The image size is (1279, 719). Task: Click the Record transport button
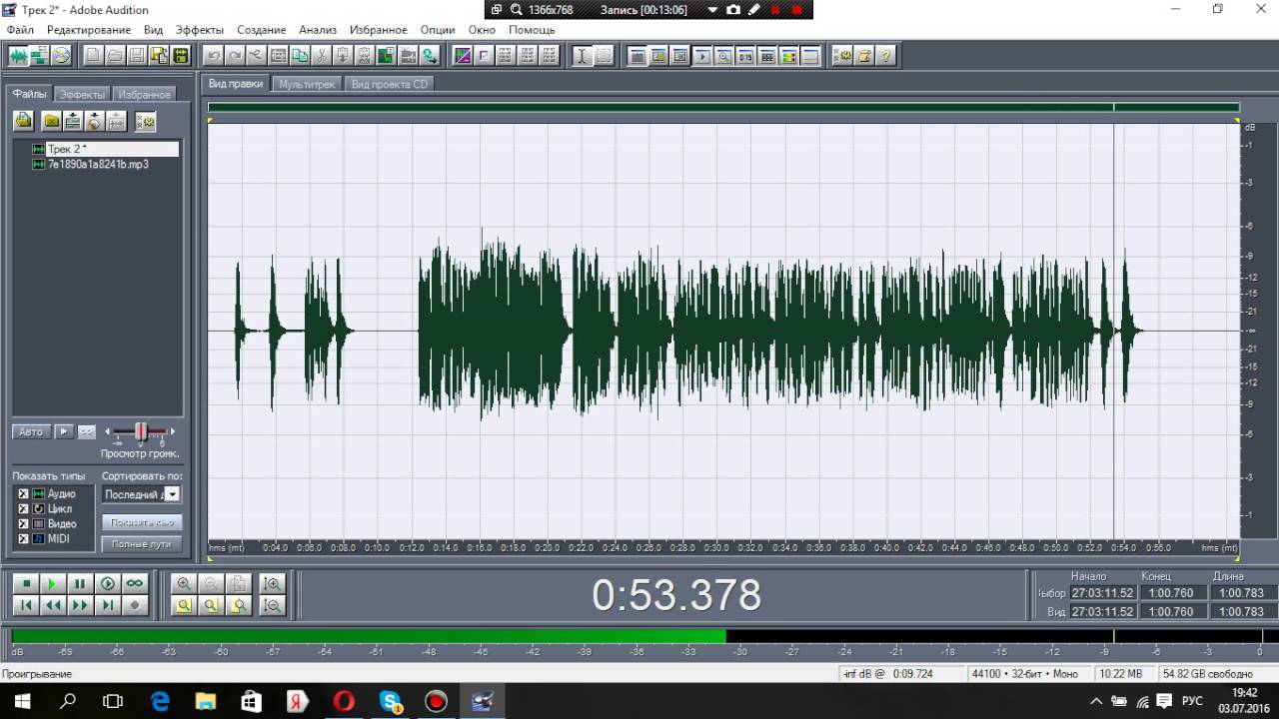pyautogui.click(x=134, y=605)
